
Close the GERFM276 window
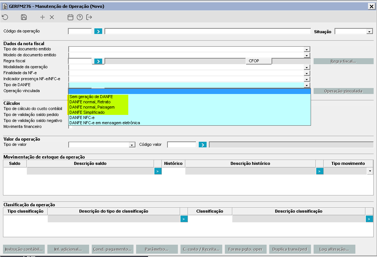(x=371, y=6)
